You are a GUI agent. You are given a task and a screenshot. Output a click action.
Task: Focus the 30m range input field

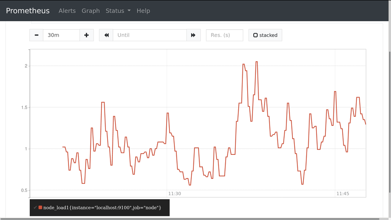[61, 35]
